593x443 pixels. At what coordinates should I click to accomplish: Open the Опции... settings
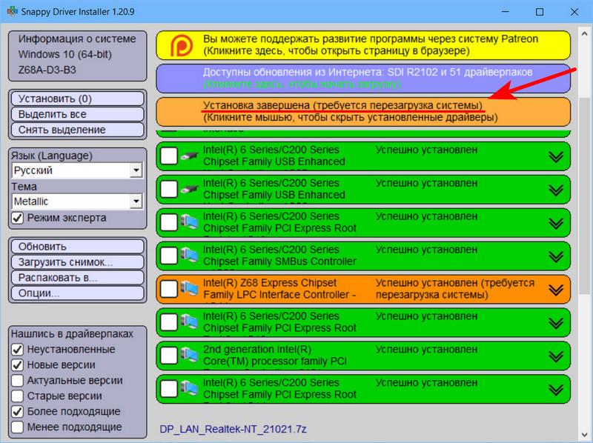[78, 293]
